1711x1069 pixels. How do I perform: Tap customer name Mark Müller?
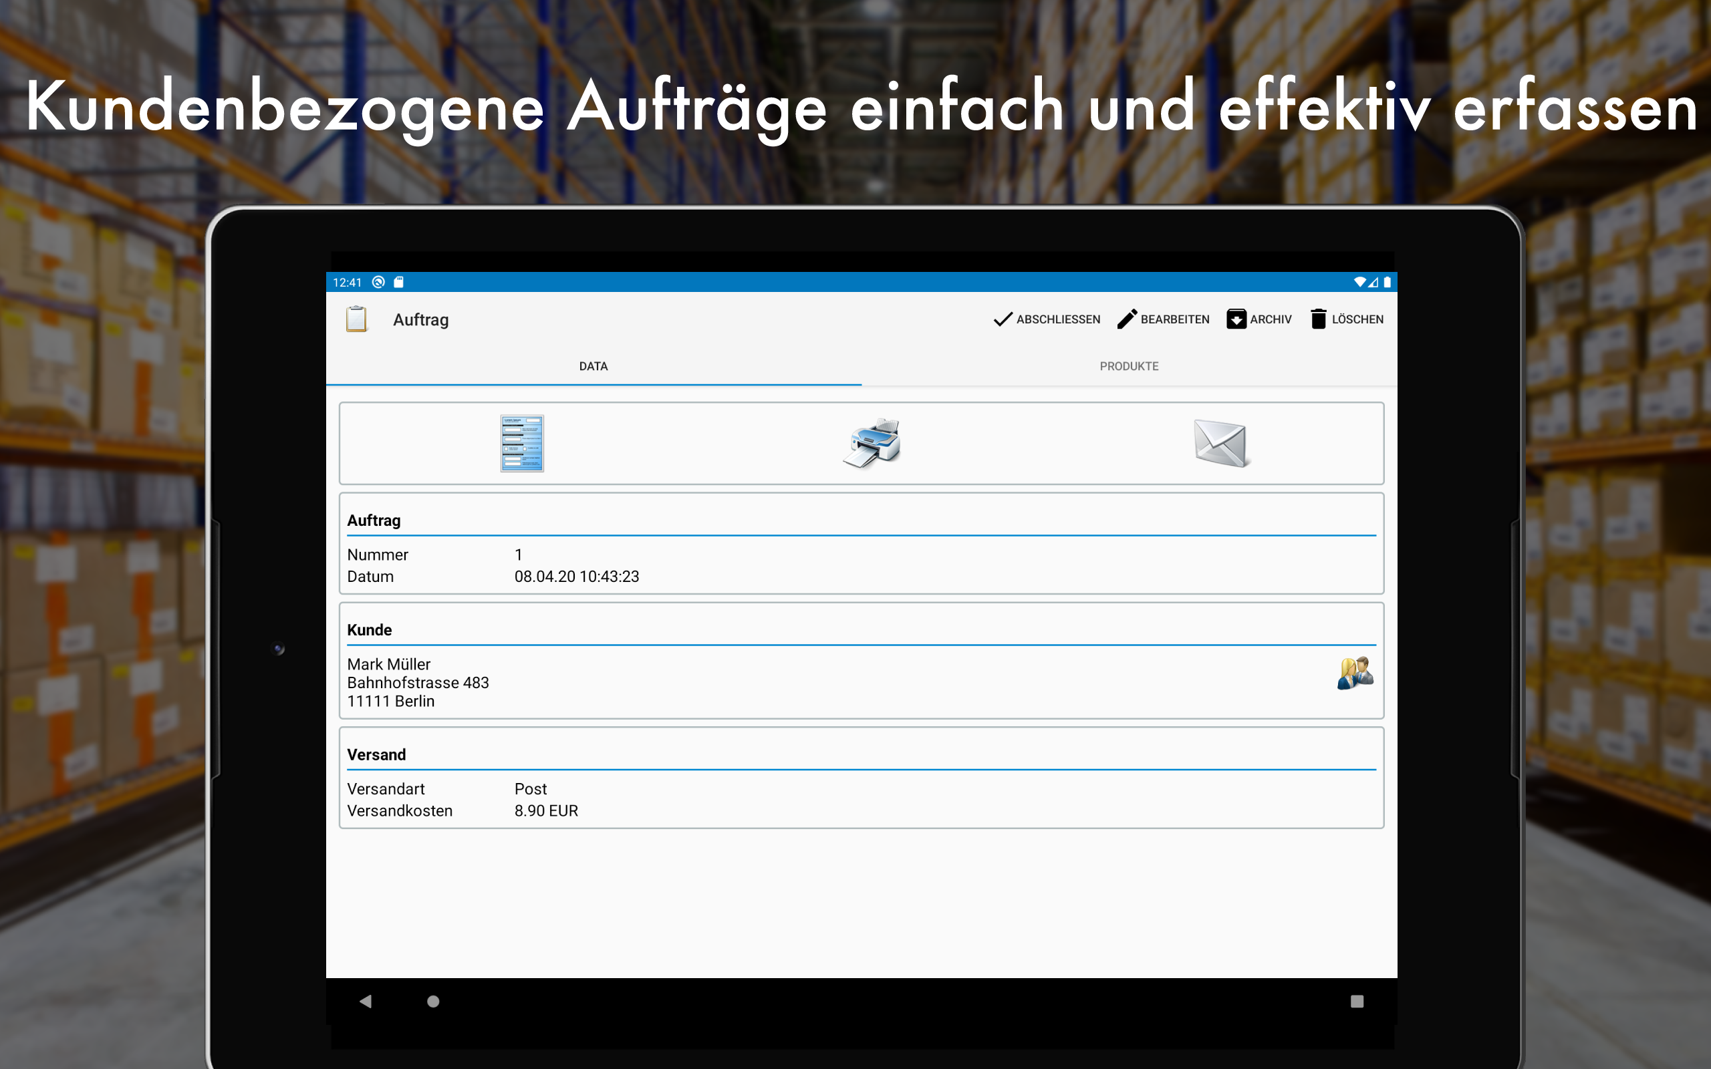click(389, 664)
